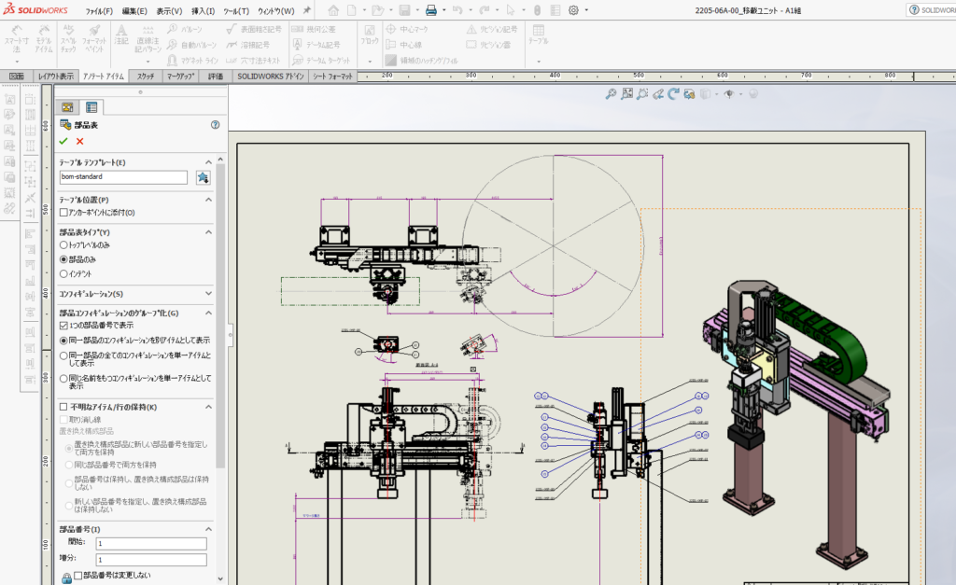Click the print icon in top toolbar
956x585 pixels.
(431, 10)
